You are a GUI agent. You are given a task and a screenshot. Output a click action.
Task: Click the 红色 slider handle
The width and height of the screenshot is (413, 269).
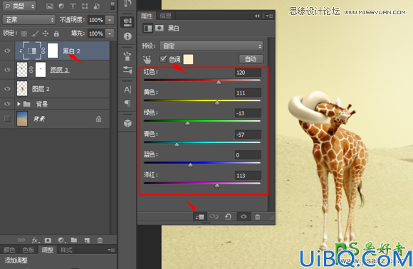point(219,83)
